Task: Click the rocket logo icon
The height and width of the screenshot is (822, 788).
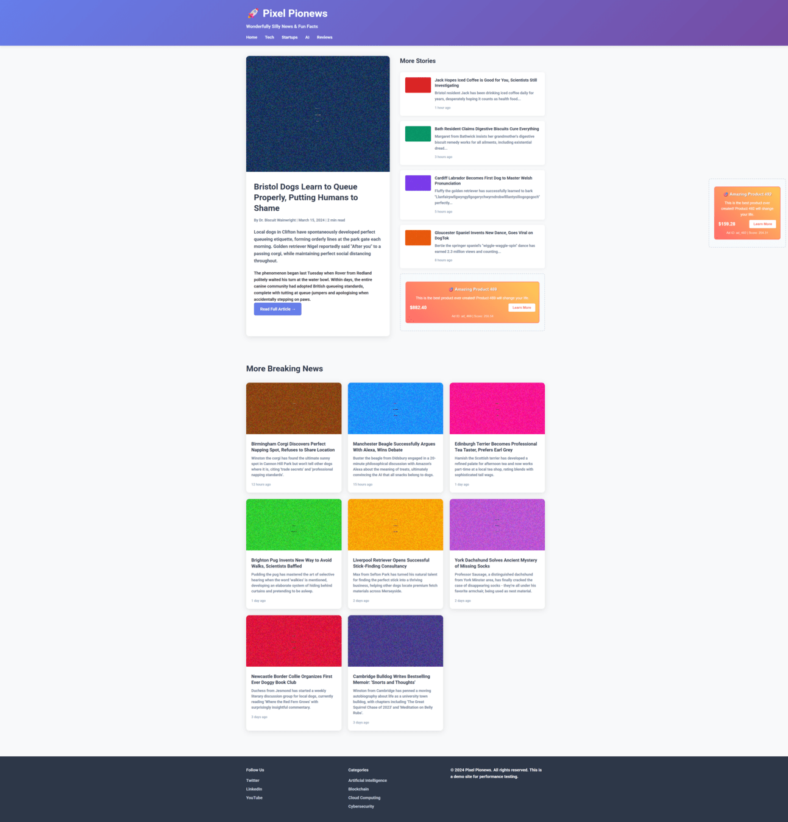Action: click(x=252, y=13)
